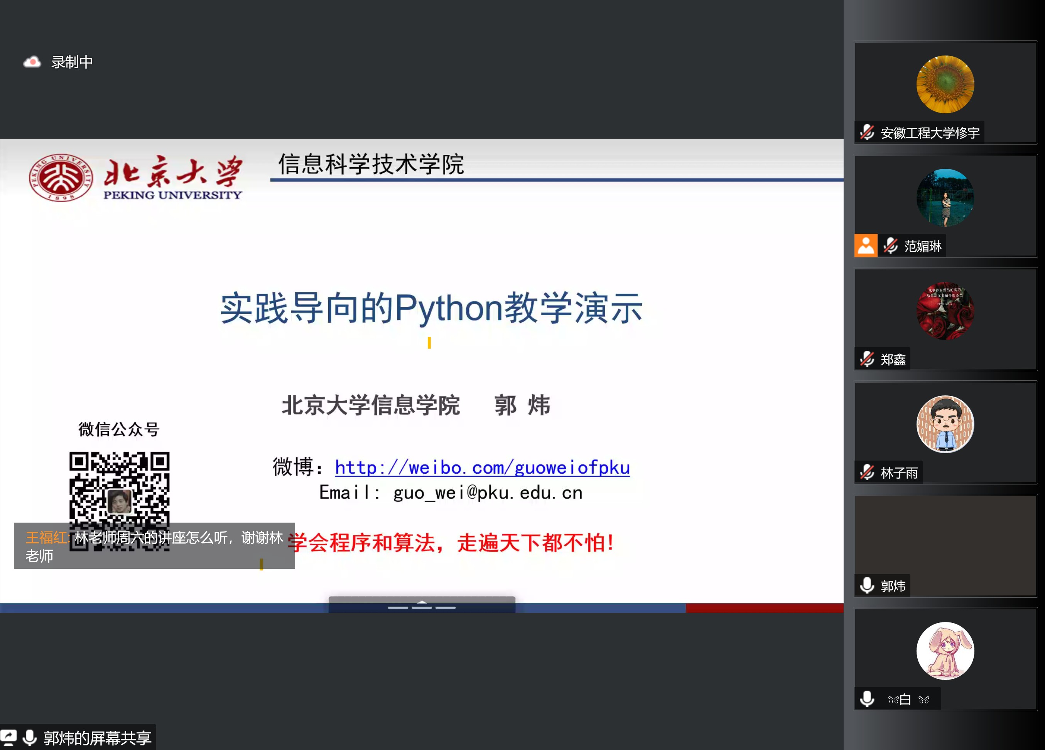The height and width of the screenshot is (750, 1045).
Task: Click the active microphone icon for 郭炜
Action: [867, 586]
